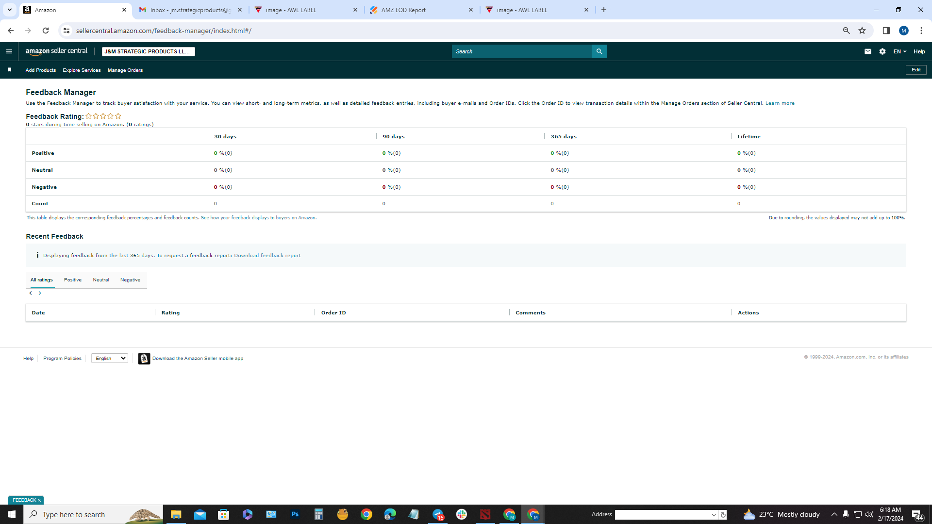Image resolution: width=932 pixels, height=524 pixels.
Task: View site information icon in address bar
Action: click(67, 31)
